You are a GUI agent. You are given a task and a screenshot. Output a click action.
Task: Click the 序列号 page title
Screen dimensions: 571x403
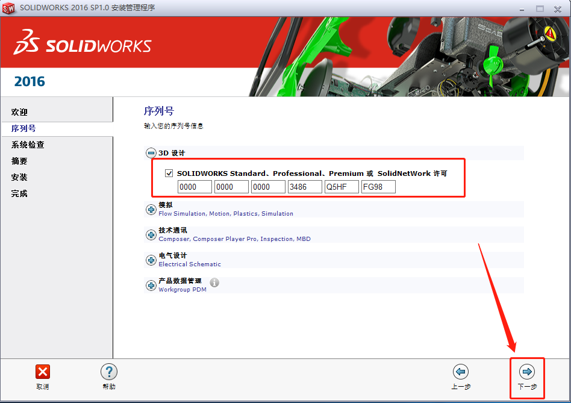pos(159,111)
